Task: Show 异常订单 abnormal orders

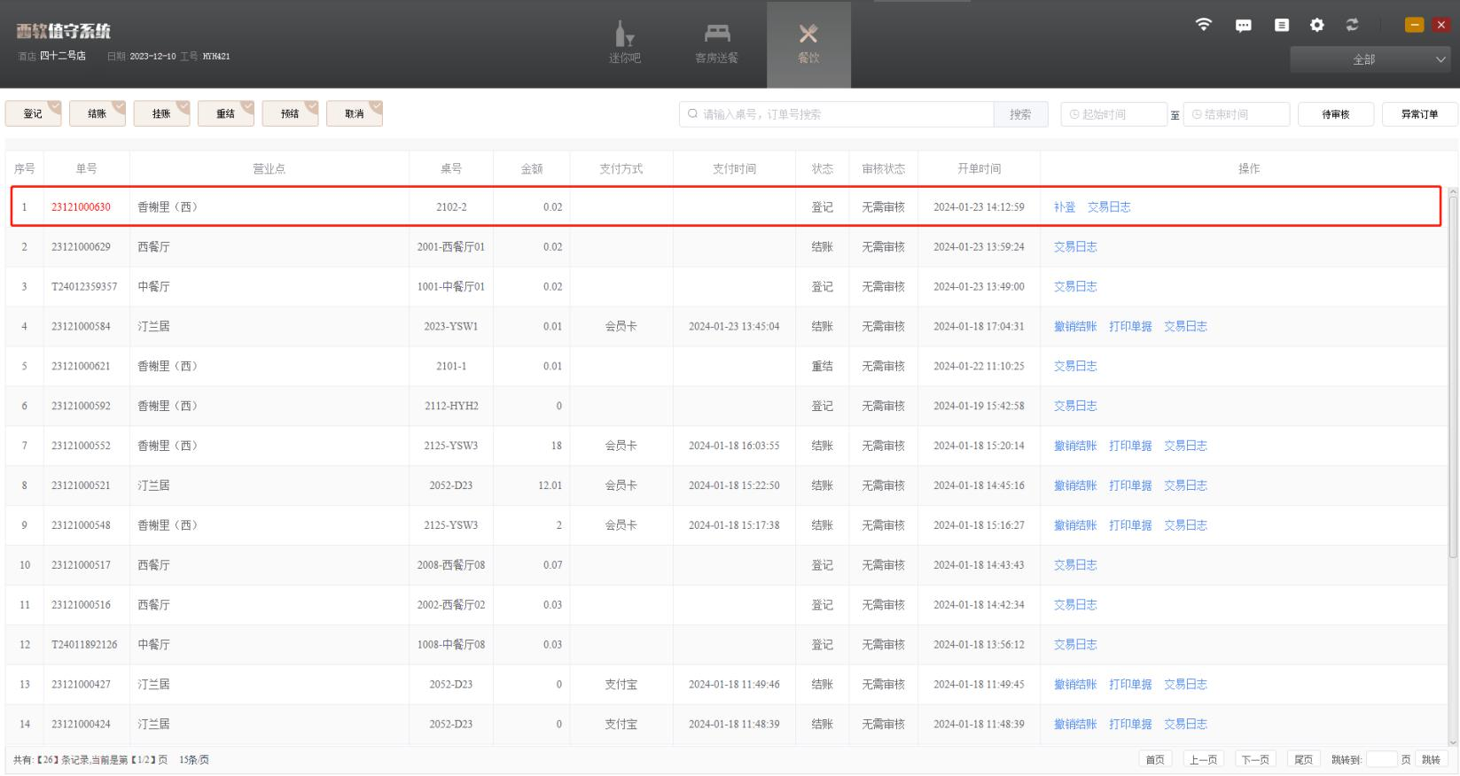Action: [1419, 114]
